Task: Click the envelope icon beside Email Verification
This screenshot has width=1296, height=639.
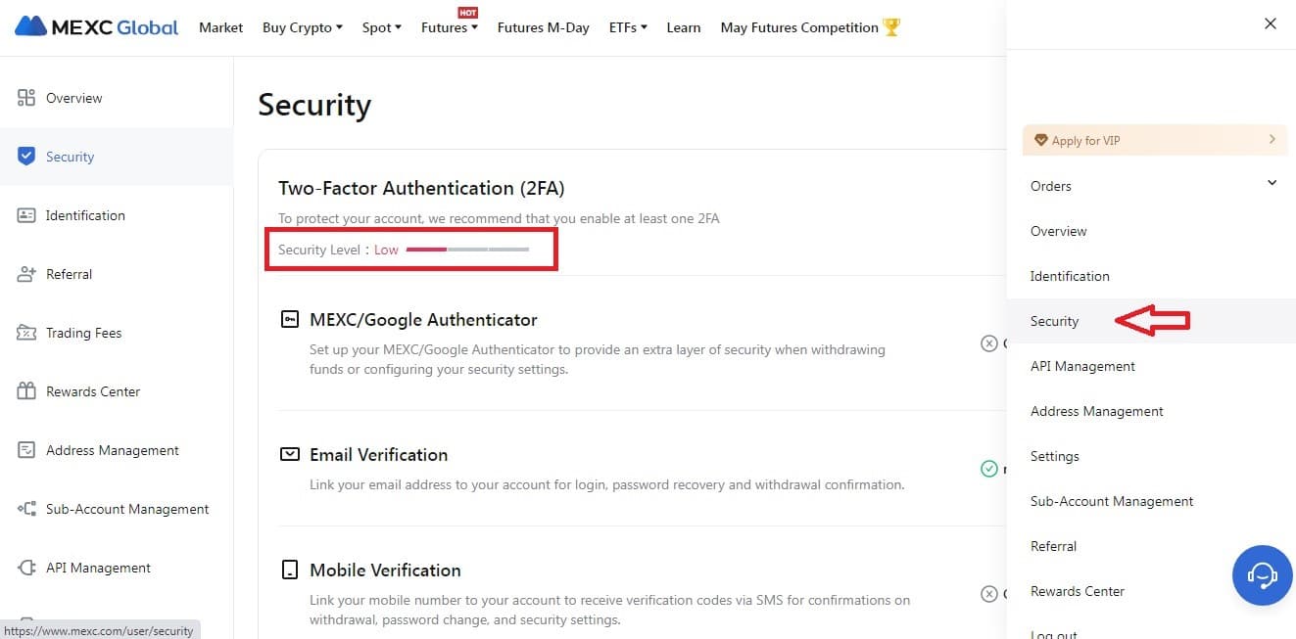Action: pos(289,454)
